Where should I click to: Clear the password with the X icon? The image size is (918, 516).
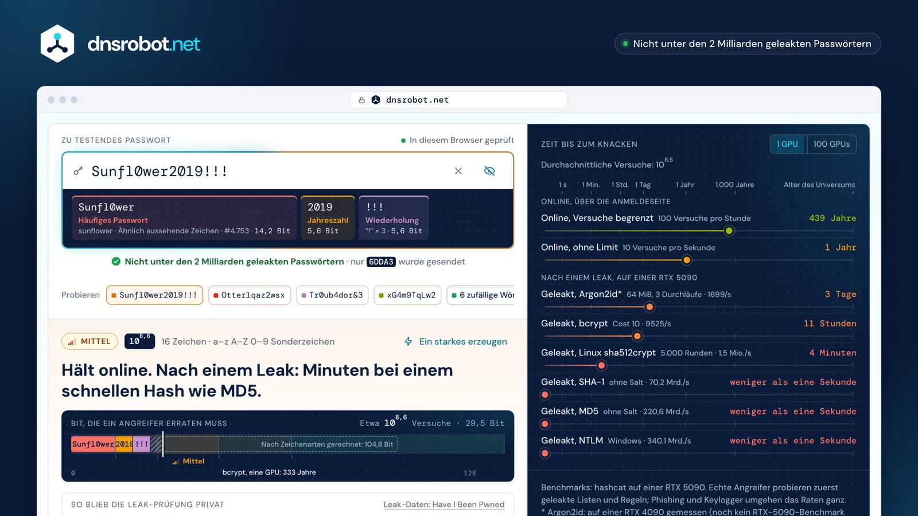(x=458, y=171)
